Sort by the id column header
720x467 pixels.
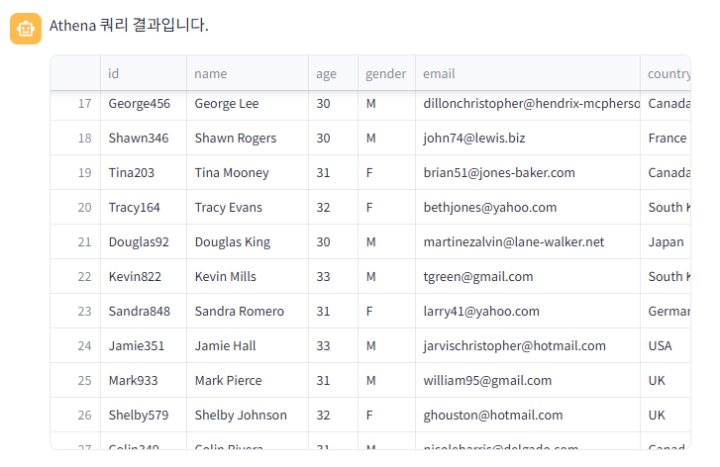(144, 73)
